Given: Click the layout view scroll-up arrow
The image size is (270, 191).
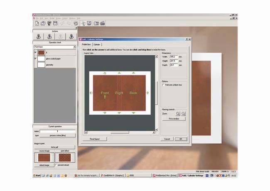Looking at the screenshot, I should [x=156, y=56].
